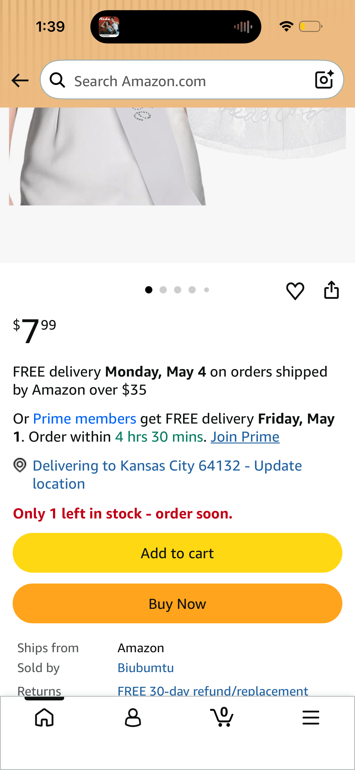The width and height of the screenshot is (355, 770).
Task: Tap the back arrow icon
Action: (20, 80)
